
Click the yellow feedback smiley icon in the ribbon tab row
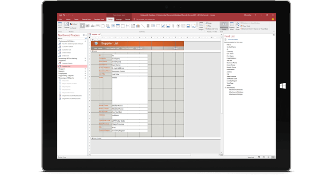(273, 19)
